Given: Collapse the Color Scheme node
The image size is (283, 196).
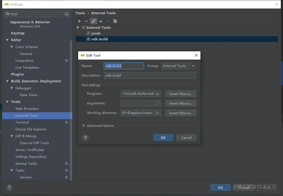Looking at the screenshot, I should click(x=12, y=47).
